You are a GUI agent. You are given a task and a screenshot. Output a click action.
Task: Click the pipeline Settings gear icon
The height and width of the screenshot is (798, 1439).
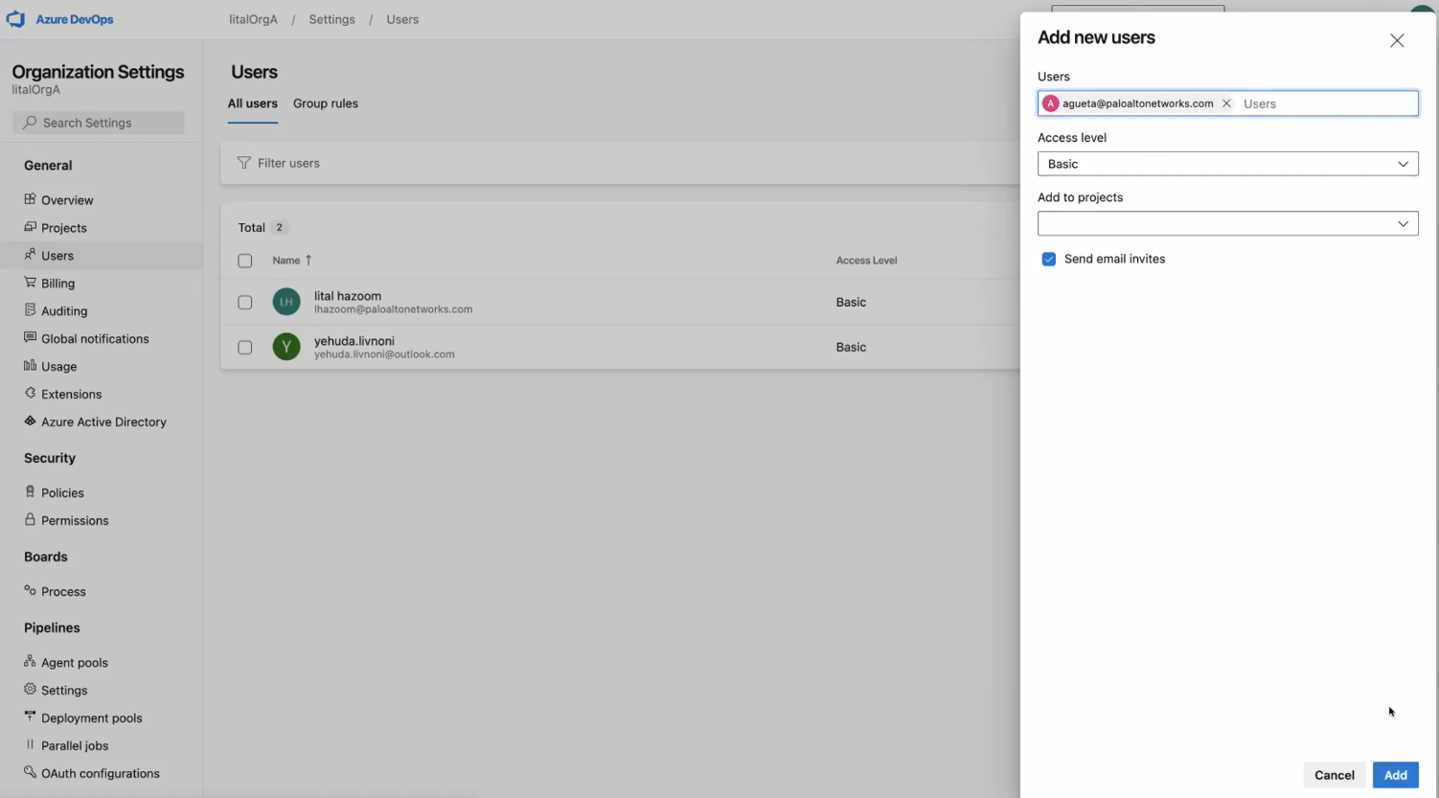(30, 690)
